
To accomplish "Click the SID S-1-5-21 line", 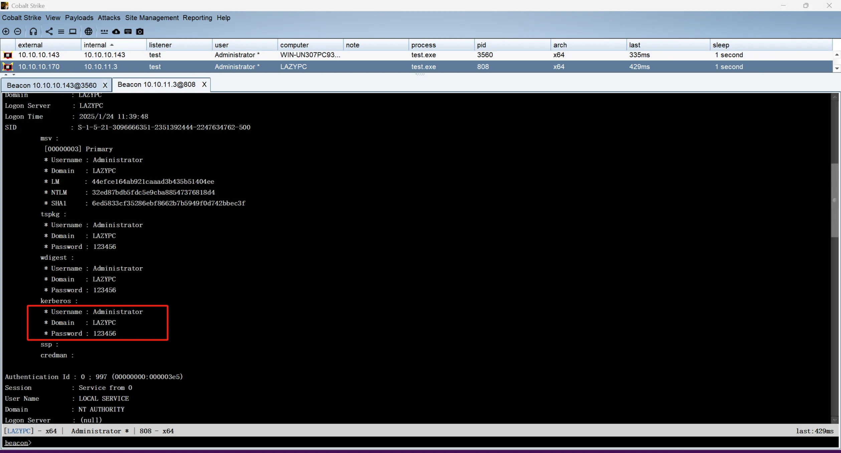I will click(127, 127).
